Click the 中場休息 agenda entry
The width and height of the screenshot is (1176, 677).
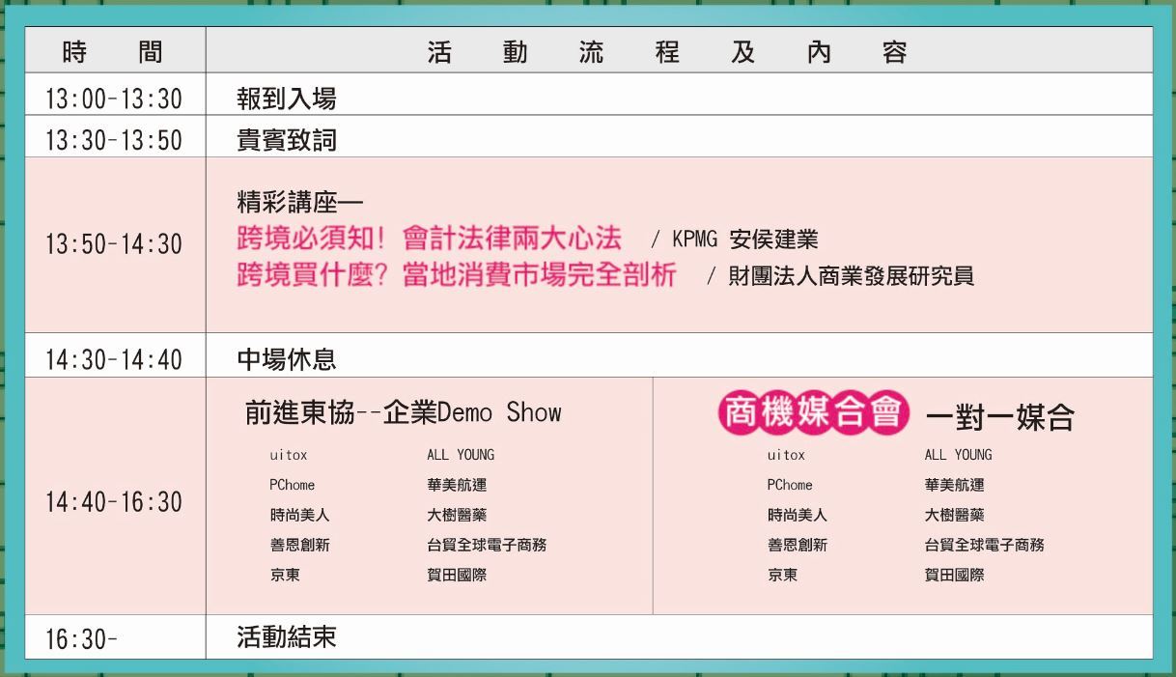(x=287, y=360)
